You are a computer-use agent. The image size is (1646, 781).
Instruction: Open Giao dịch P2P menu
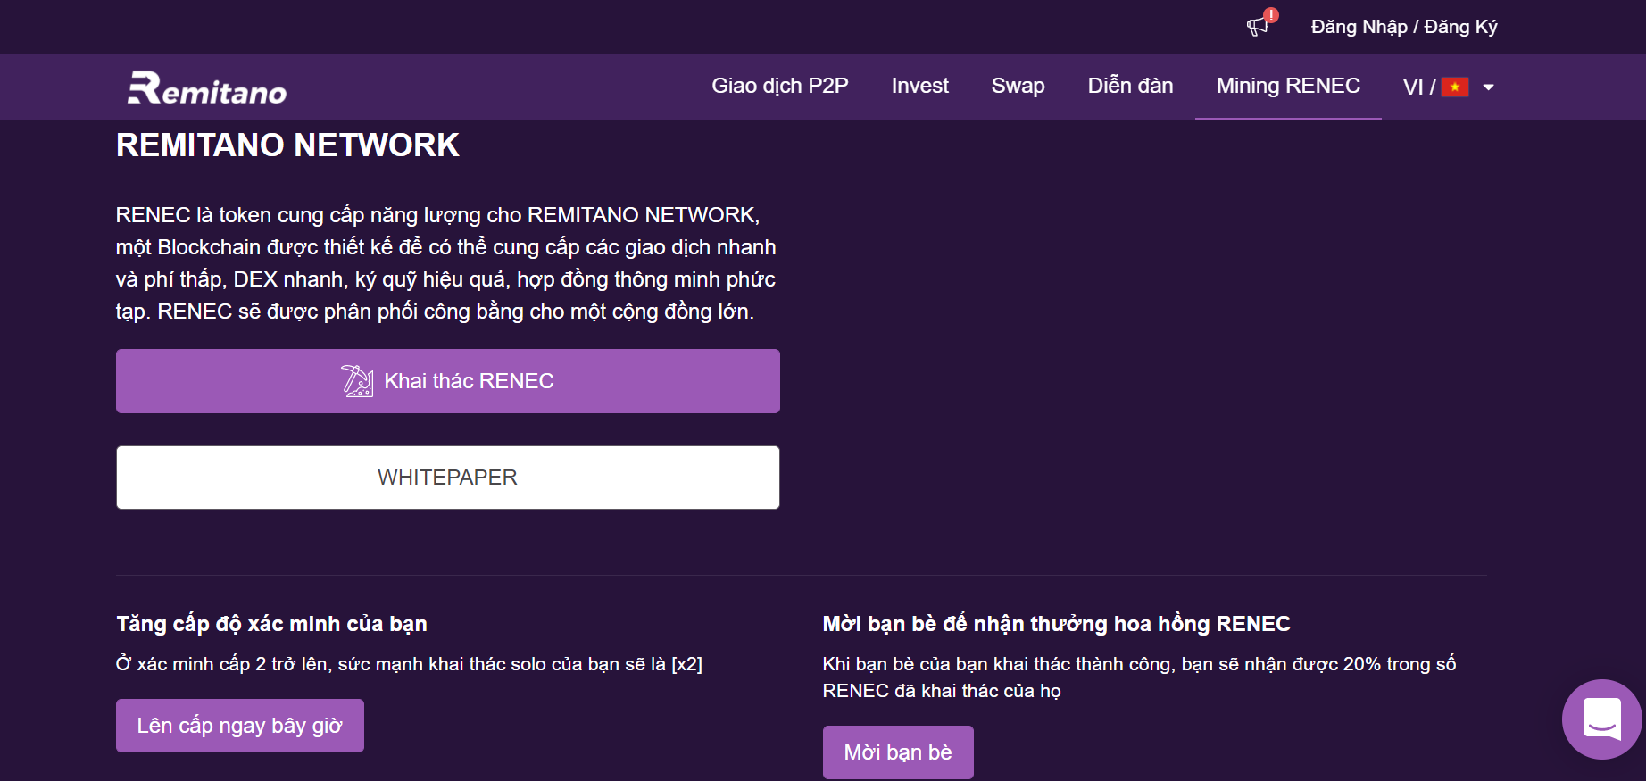[x=780, y=86]
